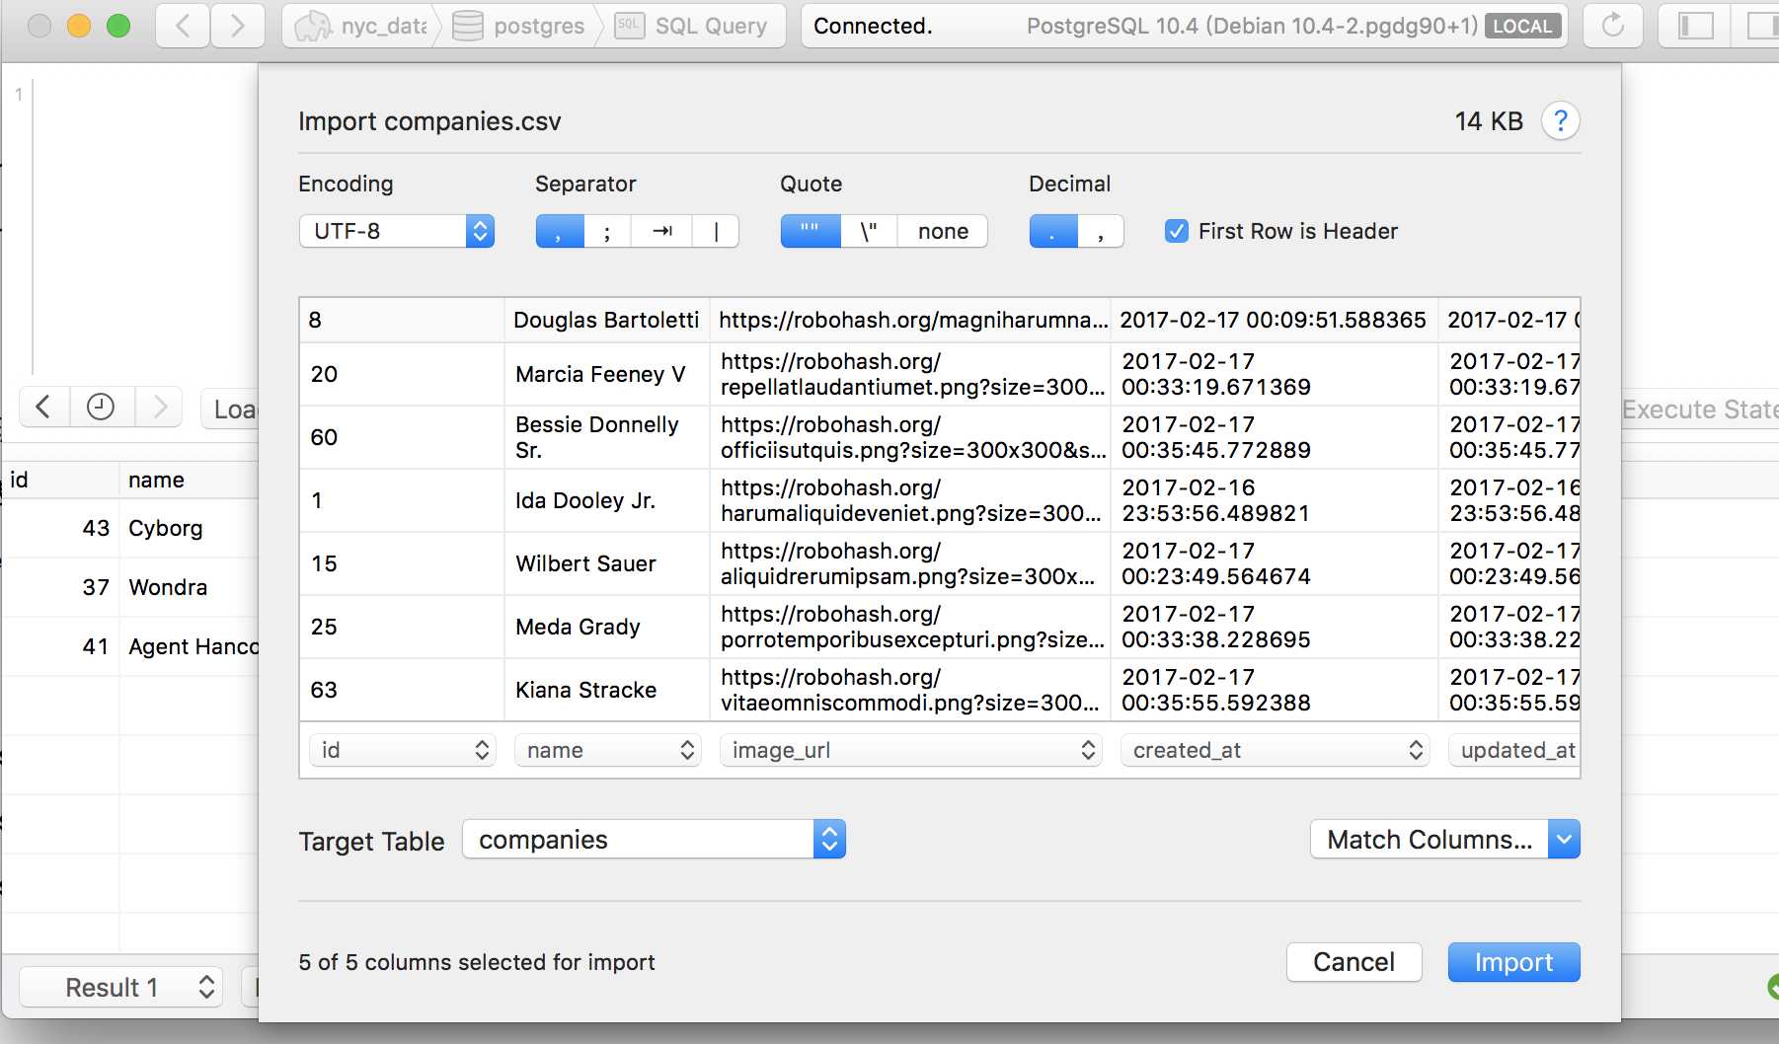Choose pipe as the separator
1779x1044 pixels.
(716, 232)
